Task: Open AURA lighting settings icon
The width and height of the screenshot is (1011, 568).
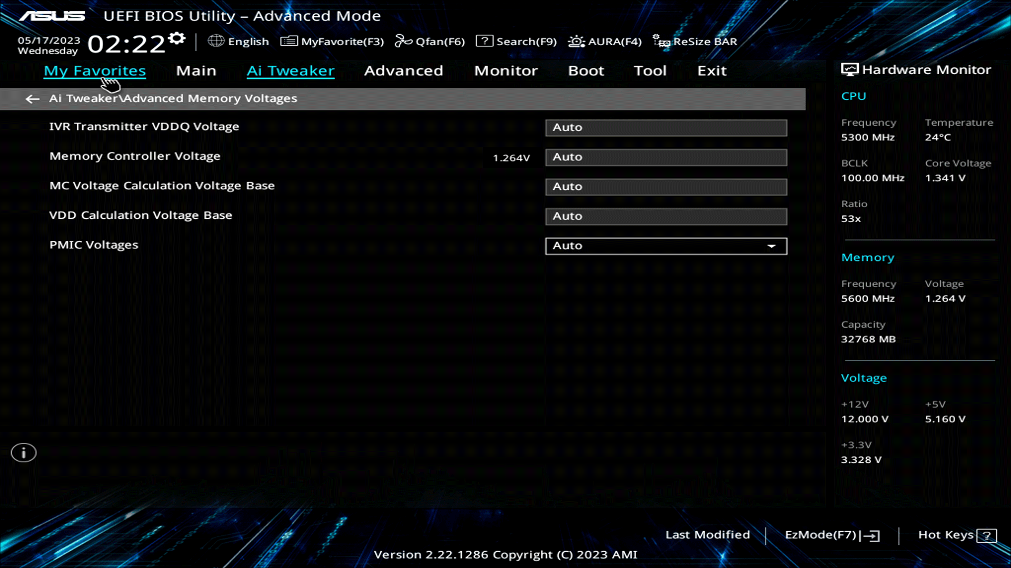Action: pyautogui.click(x=576, y=41)
